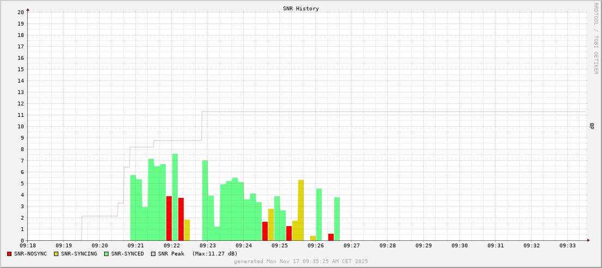Click the 09:33 time axis label
Viewport: 602px width, 268px height.
568,246
